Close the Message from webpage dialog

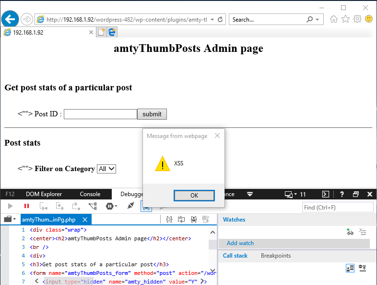(x=217, y=136)
